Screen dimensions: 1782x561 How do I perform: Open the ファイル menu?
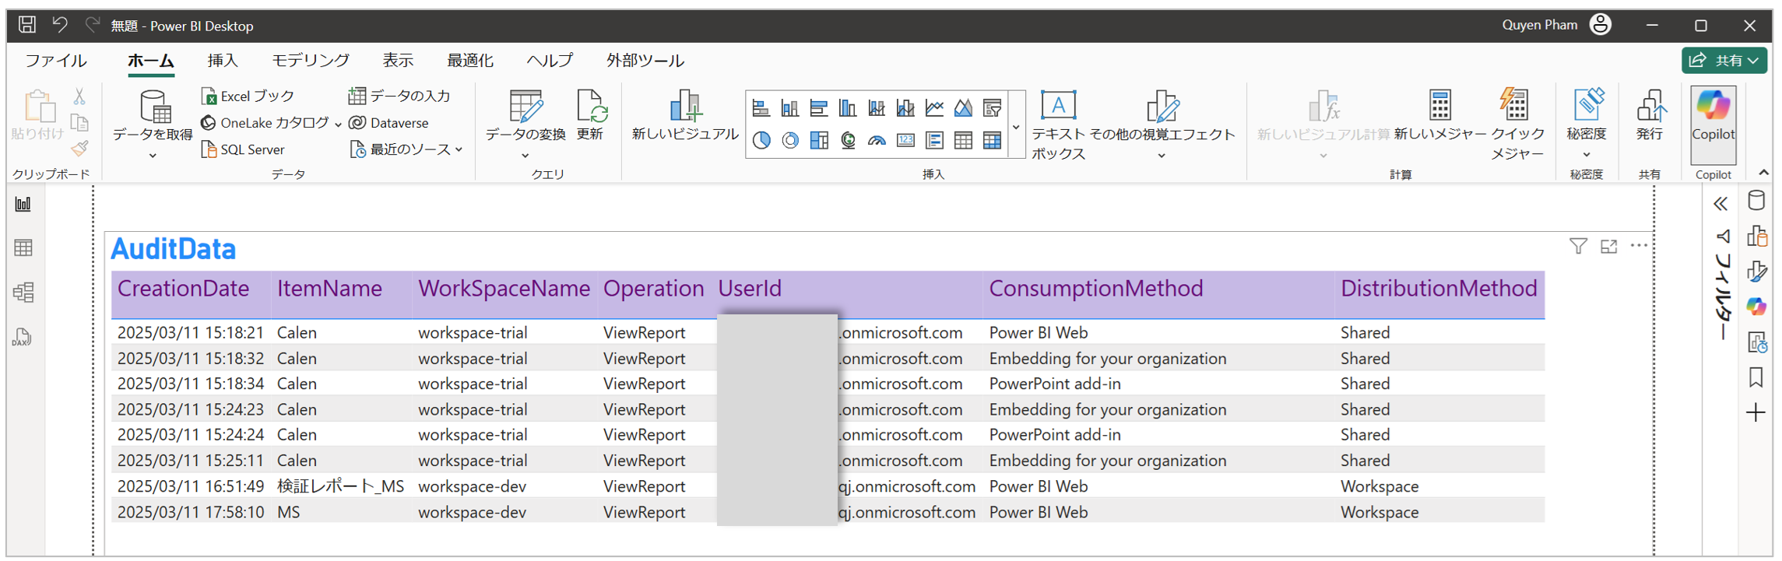pyautogui.click(x=56, y=61)
